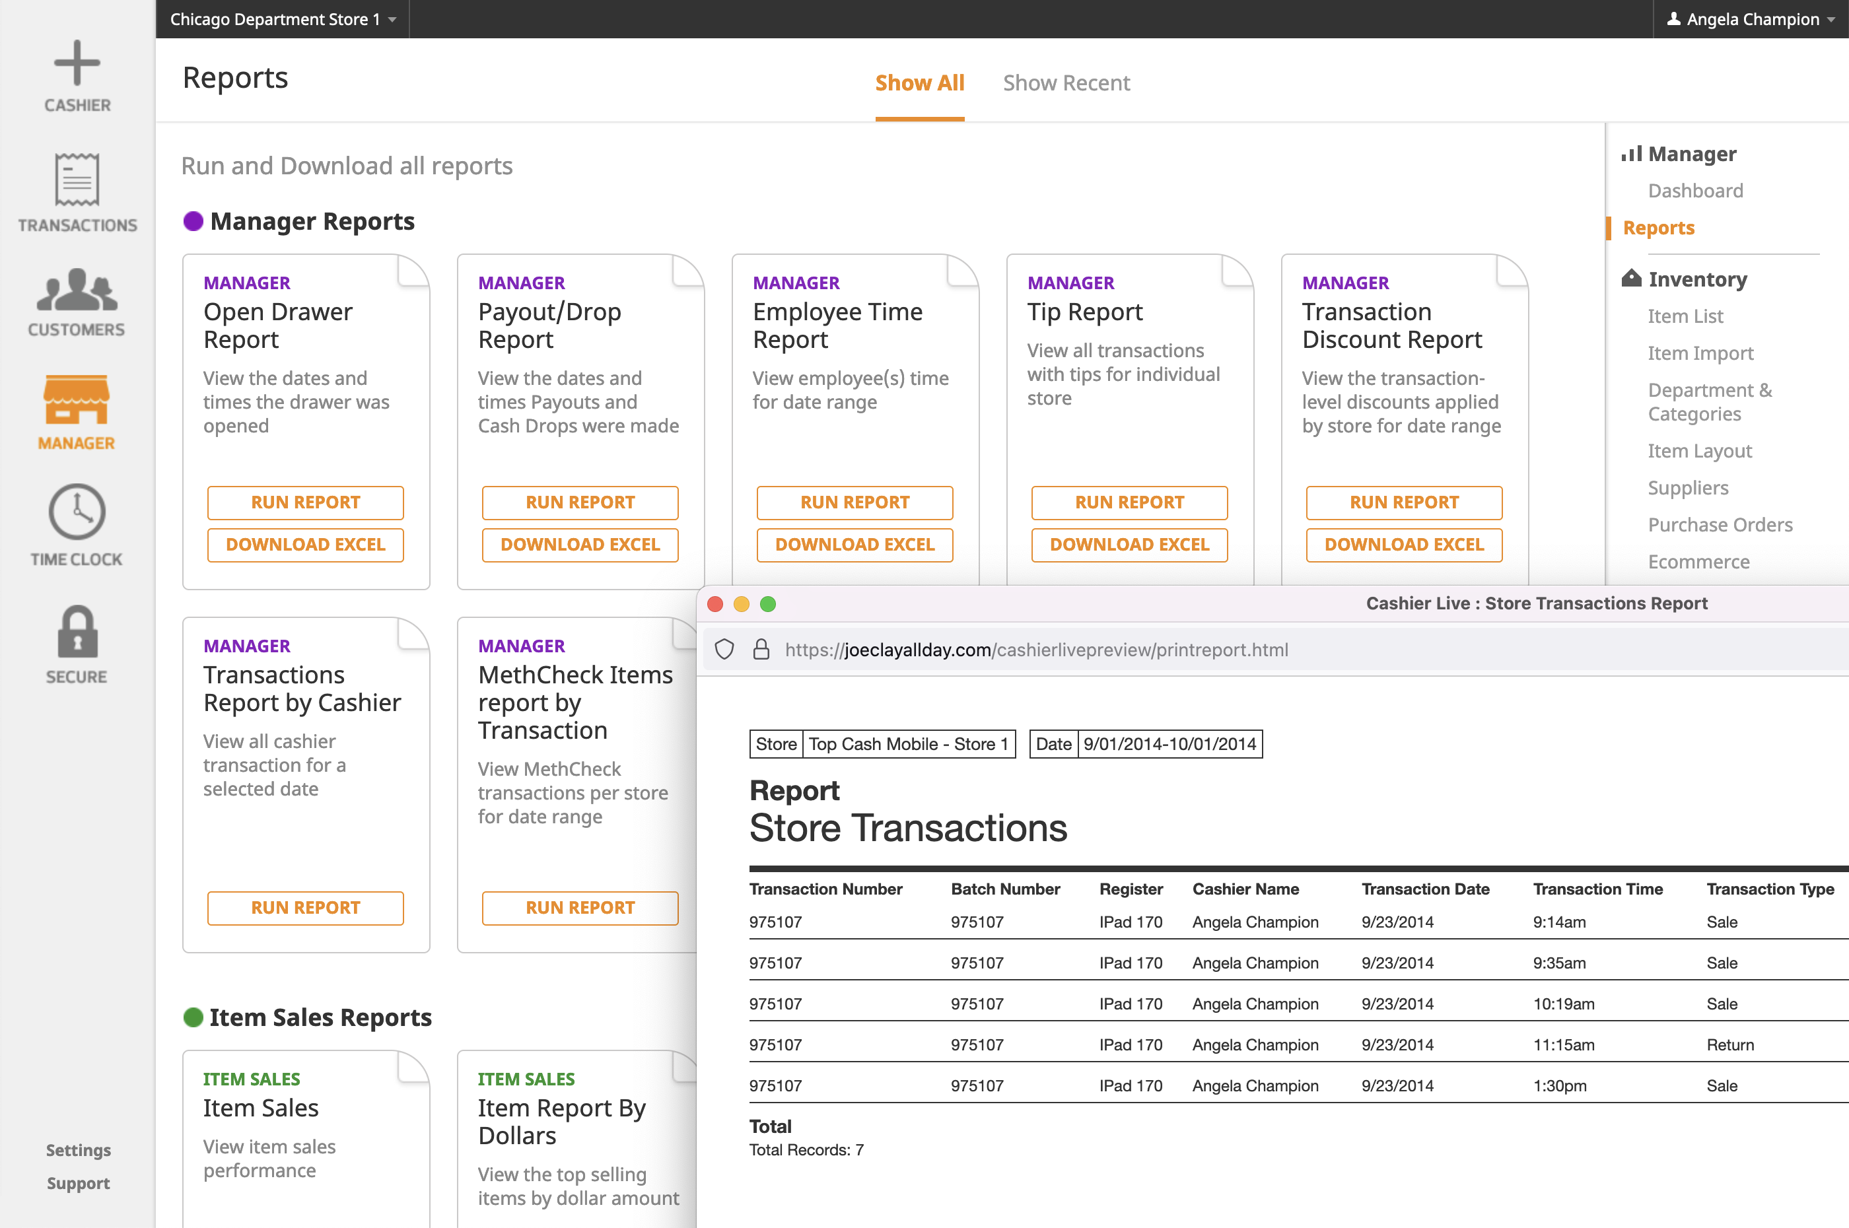Image resolution: width=1849 pixels, height=1228 pixels.
Task: Click the Top Cash Mobile - Store 1 value
Action: [909, 744]
